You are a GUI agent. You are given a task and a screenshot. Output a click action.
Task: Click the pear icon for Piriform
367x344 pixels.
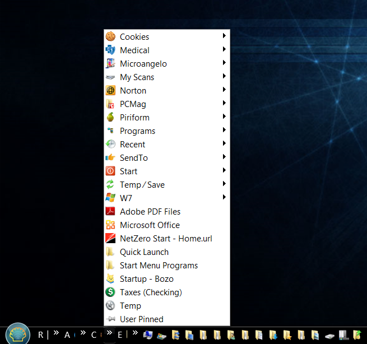pos(110,117)
